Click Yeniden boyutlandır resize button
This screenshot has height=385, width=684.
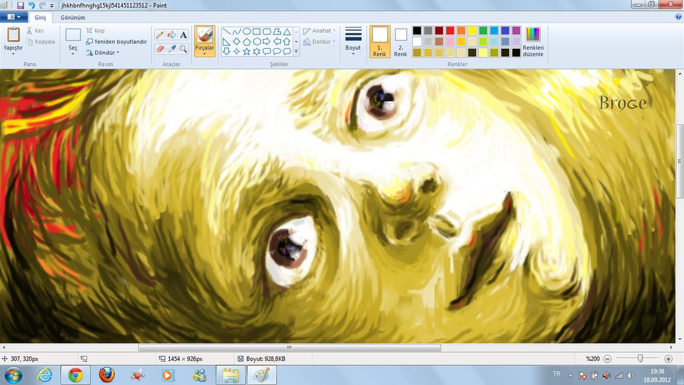(117, 41)
